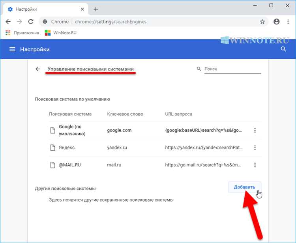Open the WinNote.RU bookmark
This screenshot has width=296, height=243.
pos(60,33)
